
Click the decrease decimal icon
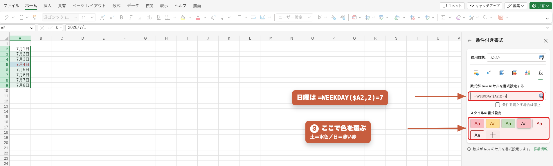click(x=334, y=17)
